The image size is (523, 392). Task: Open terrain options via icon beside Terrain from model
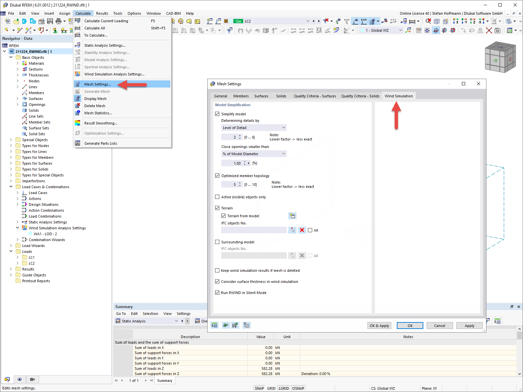[292, 216]
